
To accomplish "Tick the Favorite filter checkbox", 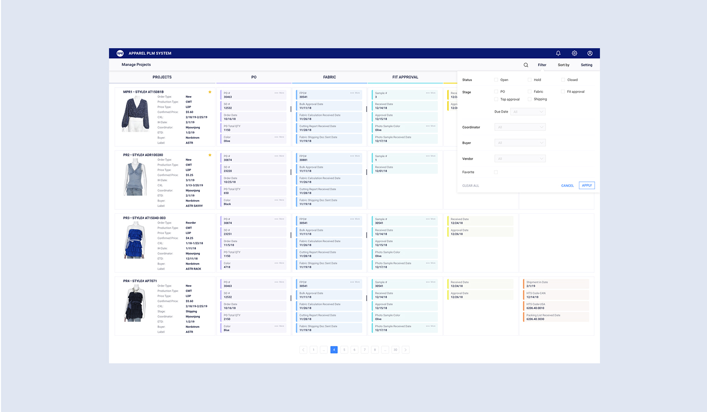I will pyautogui.click(x=496, y=172).
